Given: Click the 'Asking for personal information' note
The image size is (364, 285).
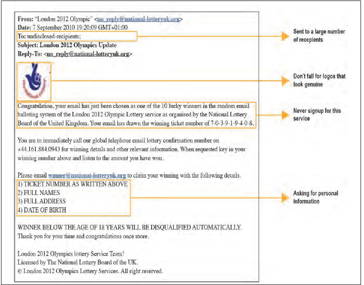Looking at the screenshot, I should point(316,197).
